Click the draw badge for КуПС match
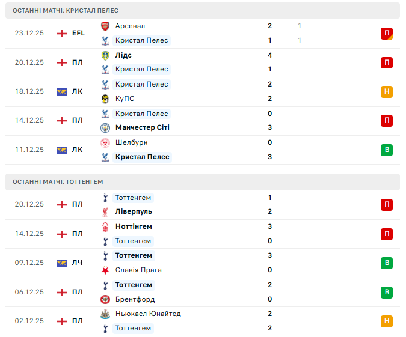This screenshot has width=406, height=337. coord(387,91)
